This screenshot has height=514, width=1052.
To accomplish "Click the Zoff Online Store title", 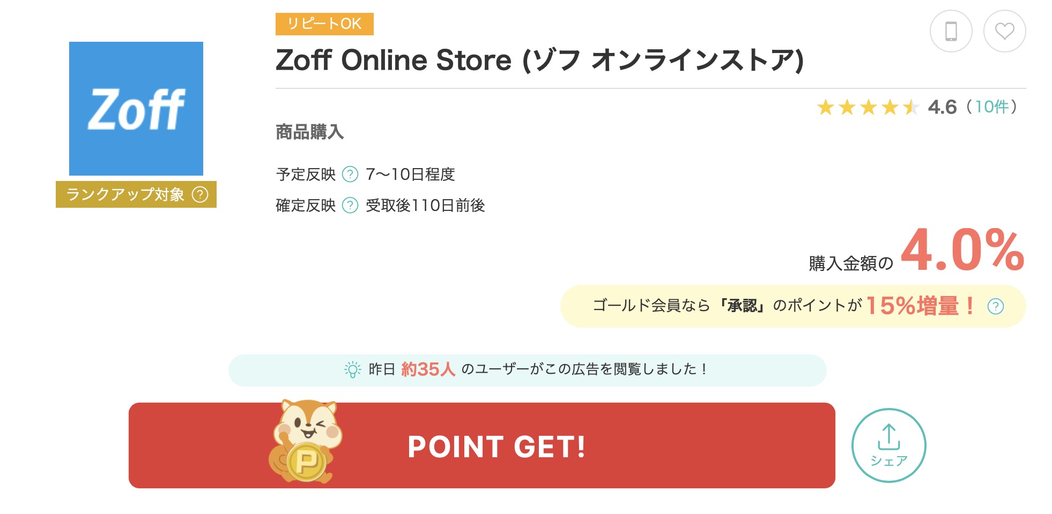I will [539, 60].
